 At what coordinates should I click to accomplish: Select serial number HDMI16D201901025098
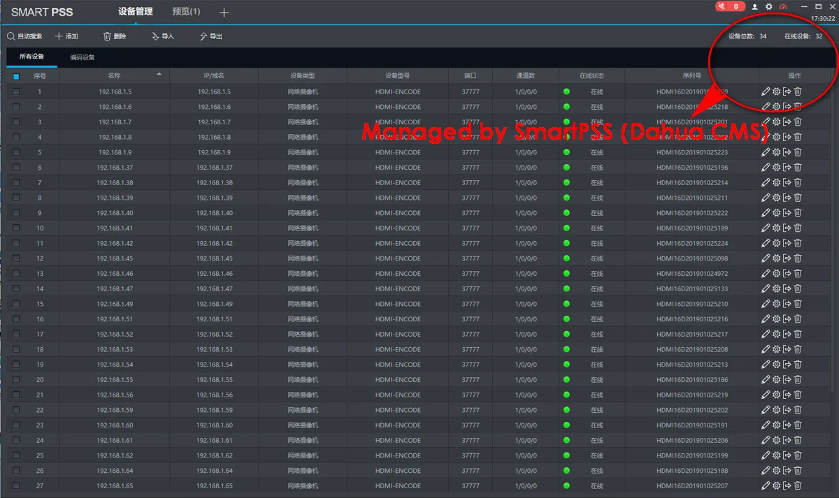point(691,258)
